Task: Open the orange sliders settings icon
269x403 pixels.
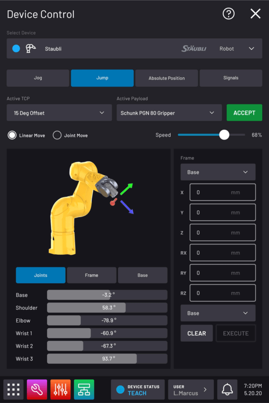Action: [61, 389]
